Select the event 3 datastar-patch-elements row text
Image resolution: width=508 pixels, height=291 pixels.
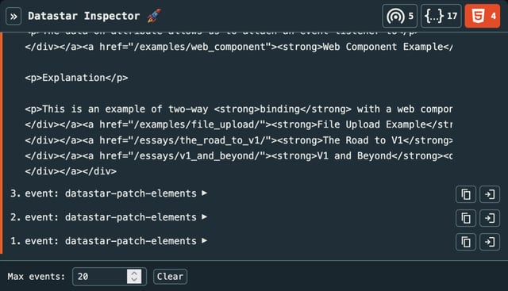tap(110, 193)
